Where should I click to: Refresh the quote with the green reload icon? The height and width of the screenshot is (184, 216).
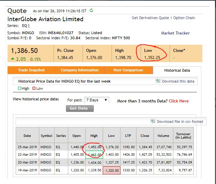91,10
